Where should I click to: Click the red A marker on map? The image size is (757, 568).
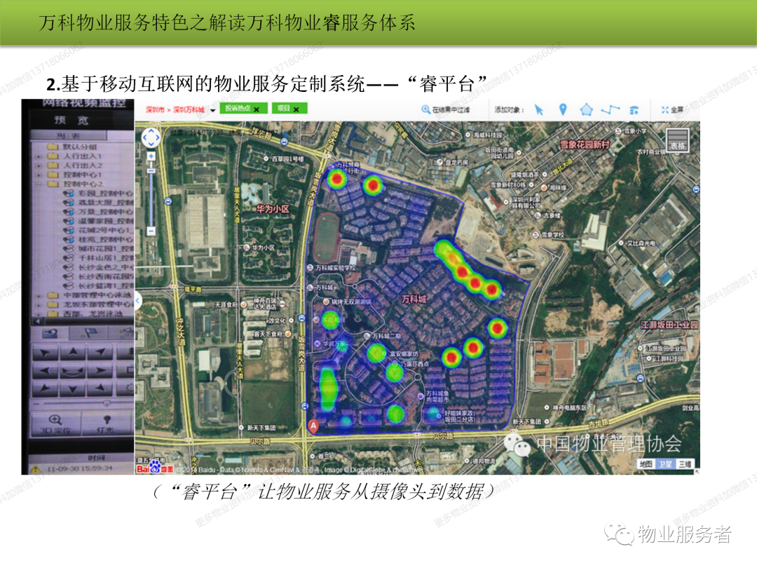pyautogui.click(x=313, y=426)
